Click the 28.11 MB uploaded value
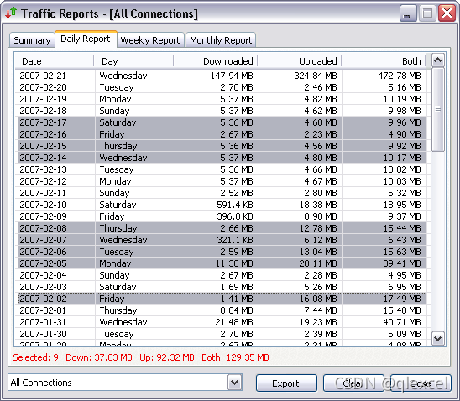The image size is (460, 401). pos(318,263)
